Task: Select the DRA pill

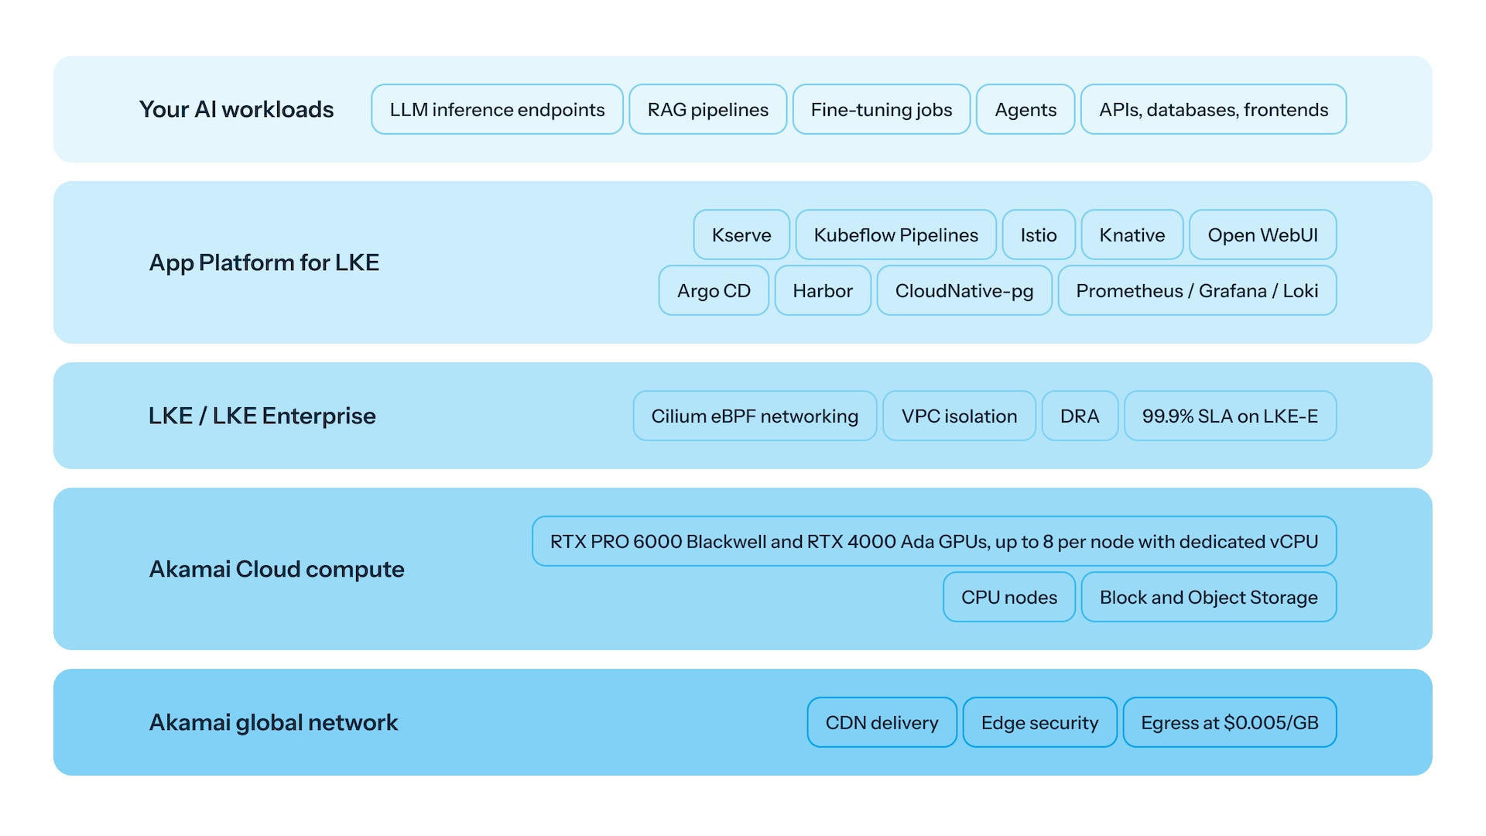Action: pos(1080,416)
